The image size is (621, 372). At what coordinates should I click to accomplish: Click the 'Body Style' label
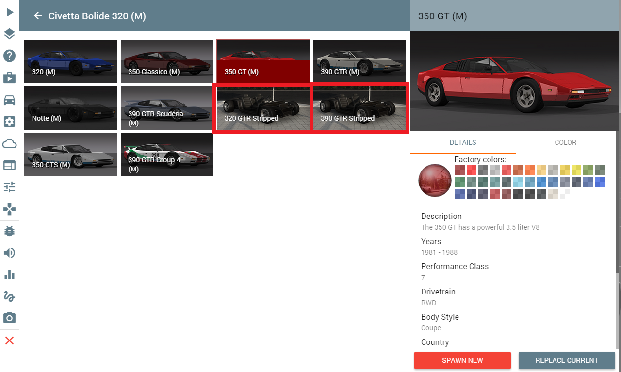pos(440,317)
